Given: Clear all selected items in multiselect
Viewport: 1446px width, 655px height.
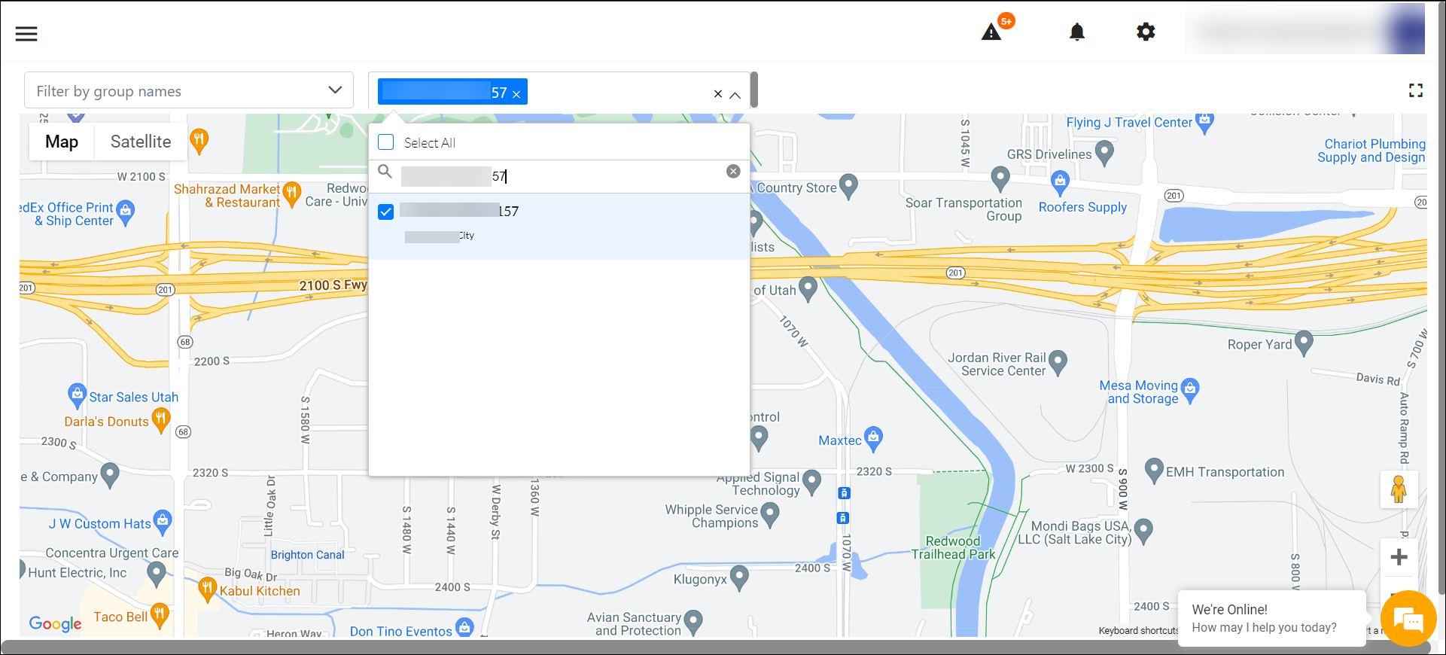Looking at the screenshot, I should pyautogui.click(x=718, y=94).
